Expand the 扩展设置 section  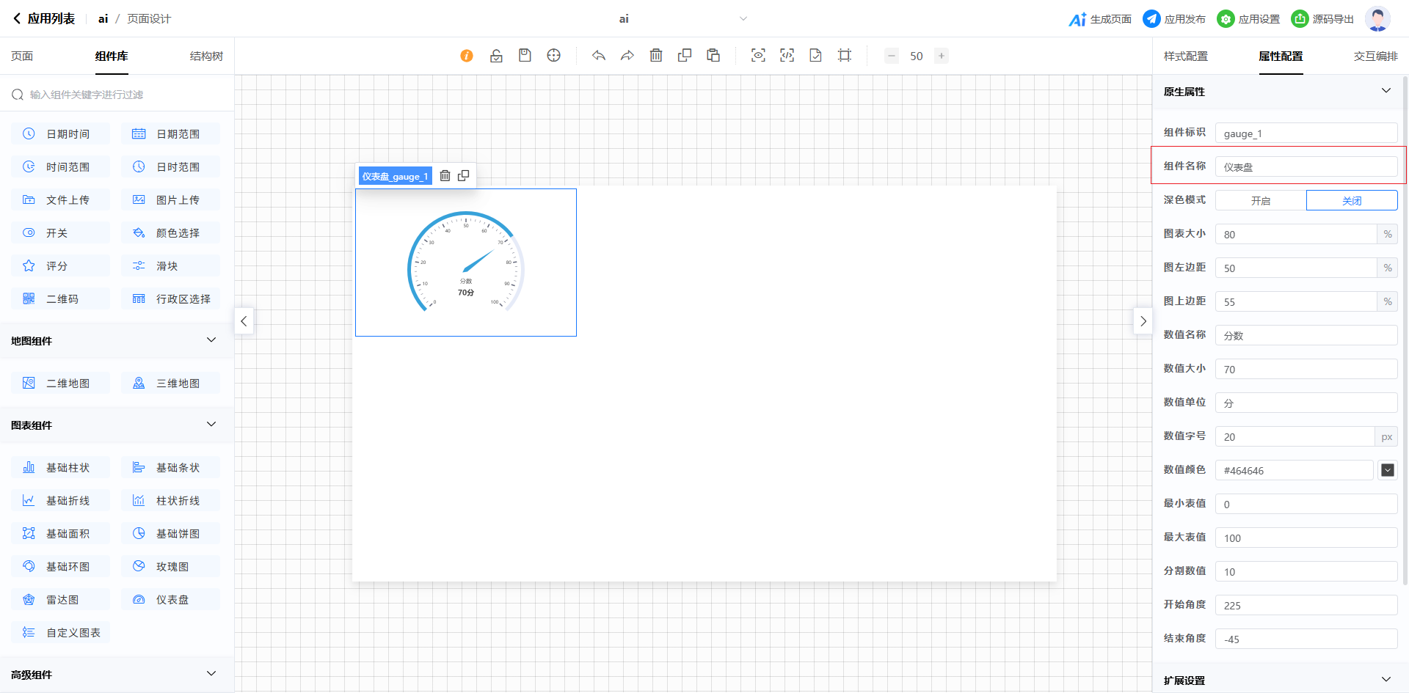click(1386, 680)
